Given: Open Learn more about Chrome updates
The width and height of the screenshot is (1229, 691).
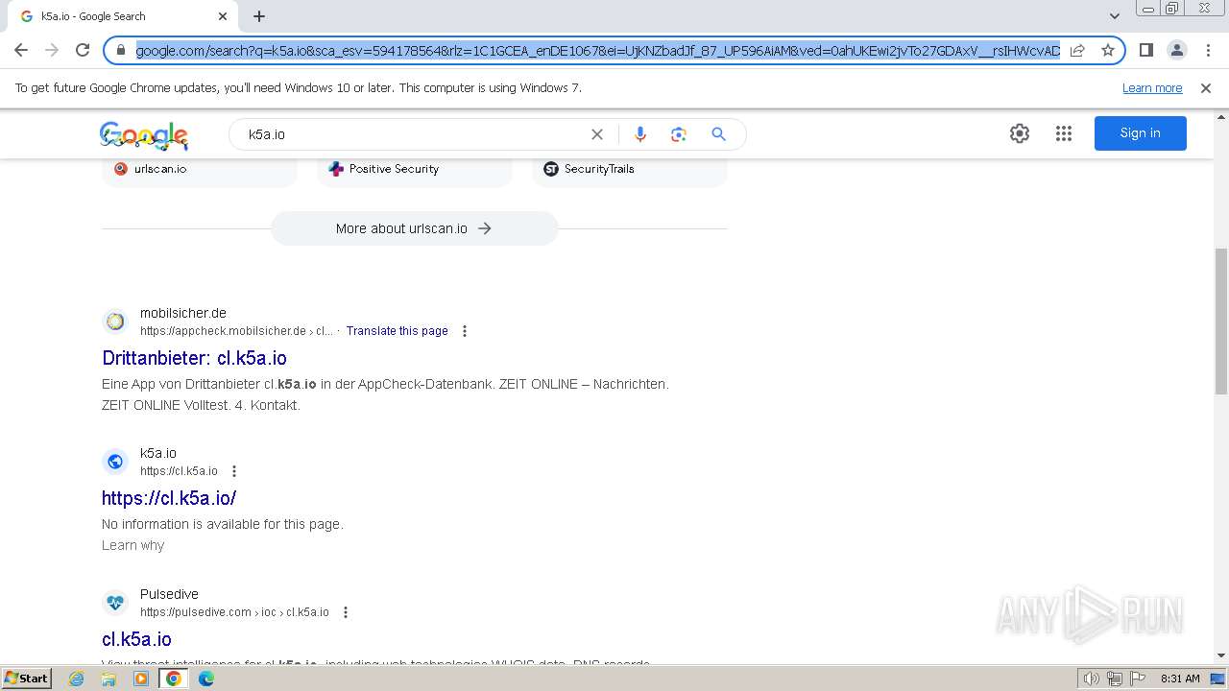Looking at the screenshot, I should [x=1152, y=88].
